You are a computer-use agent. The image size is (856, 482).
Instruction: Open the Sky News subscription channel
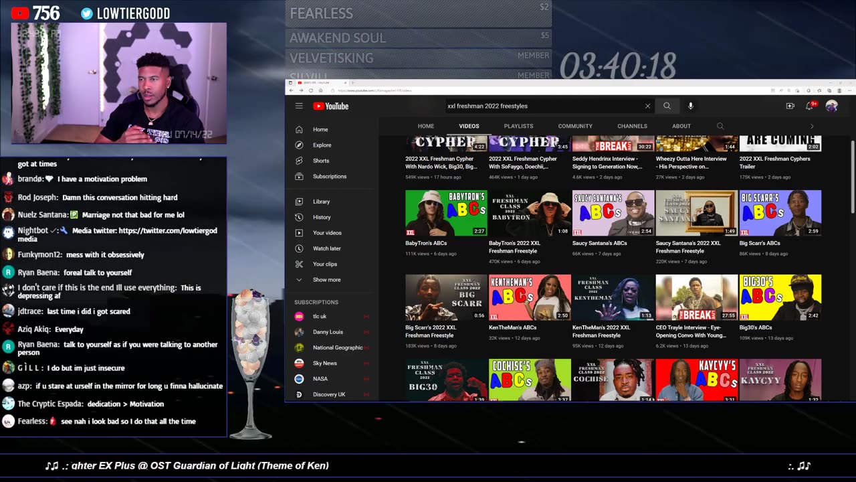(x=332, y=363)
